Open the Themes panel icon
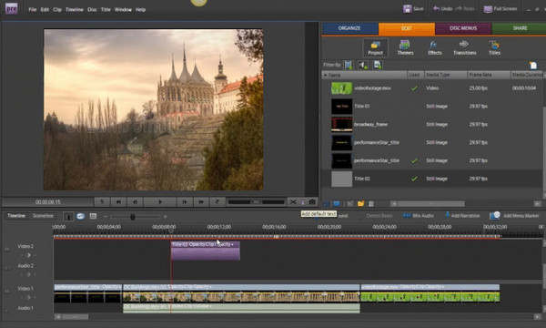 coord(405,47)
